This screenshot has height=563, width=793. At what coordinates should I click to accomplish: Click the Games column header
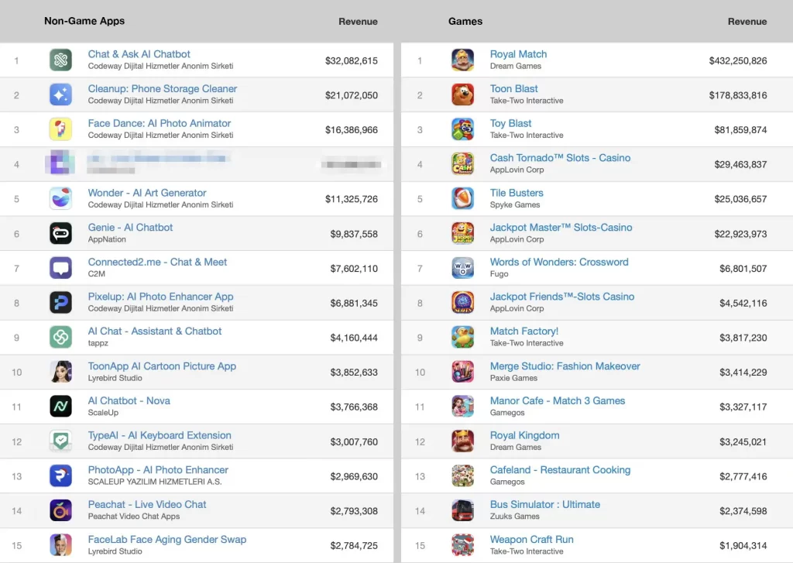(465, 21)
